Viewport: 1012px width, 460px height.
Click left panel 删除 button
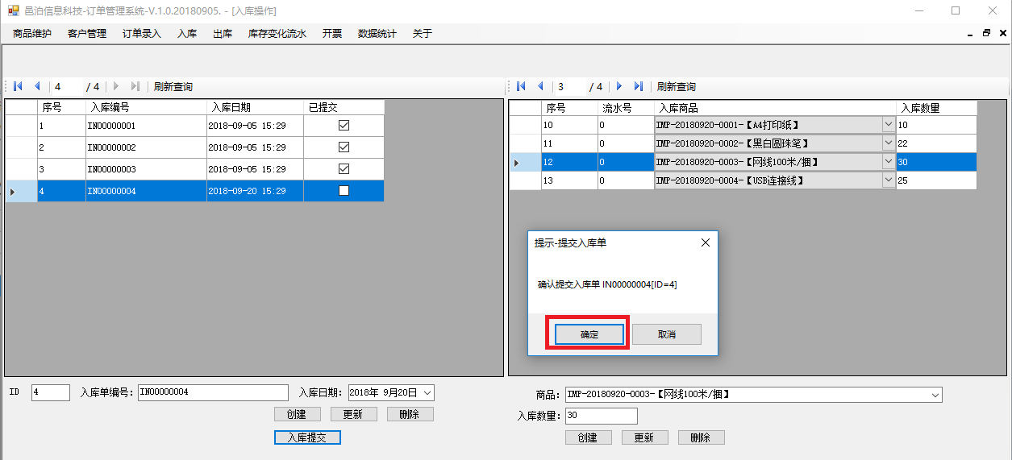[410, 414]
